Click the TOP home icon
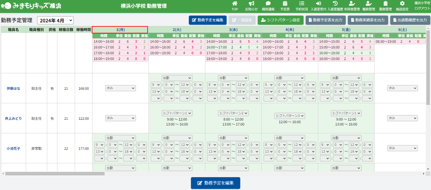 pos(235,4)
